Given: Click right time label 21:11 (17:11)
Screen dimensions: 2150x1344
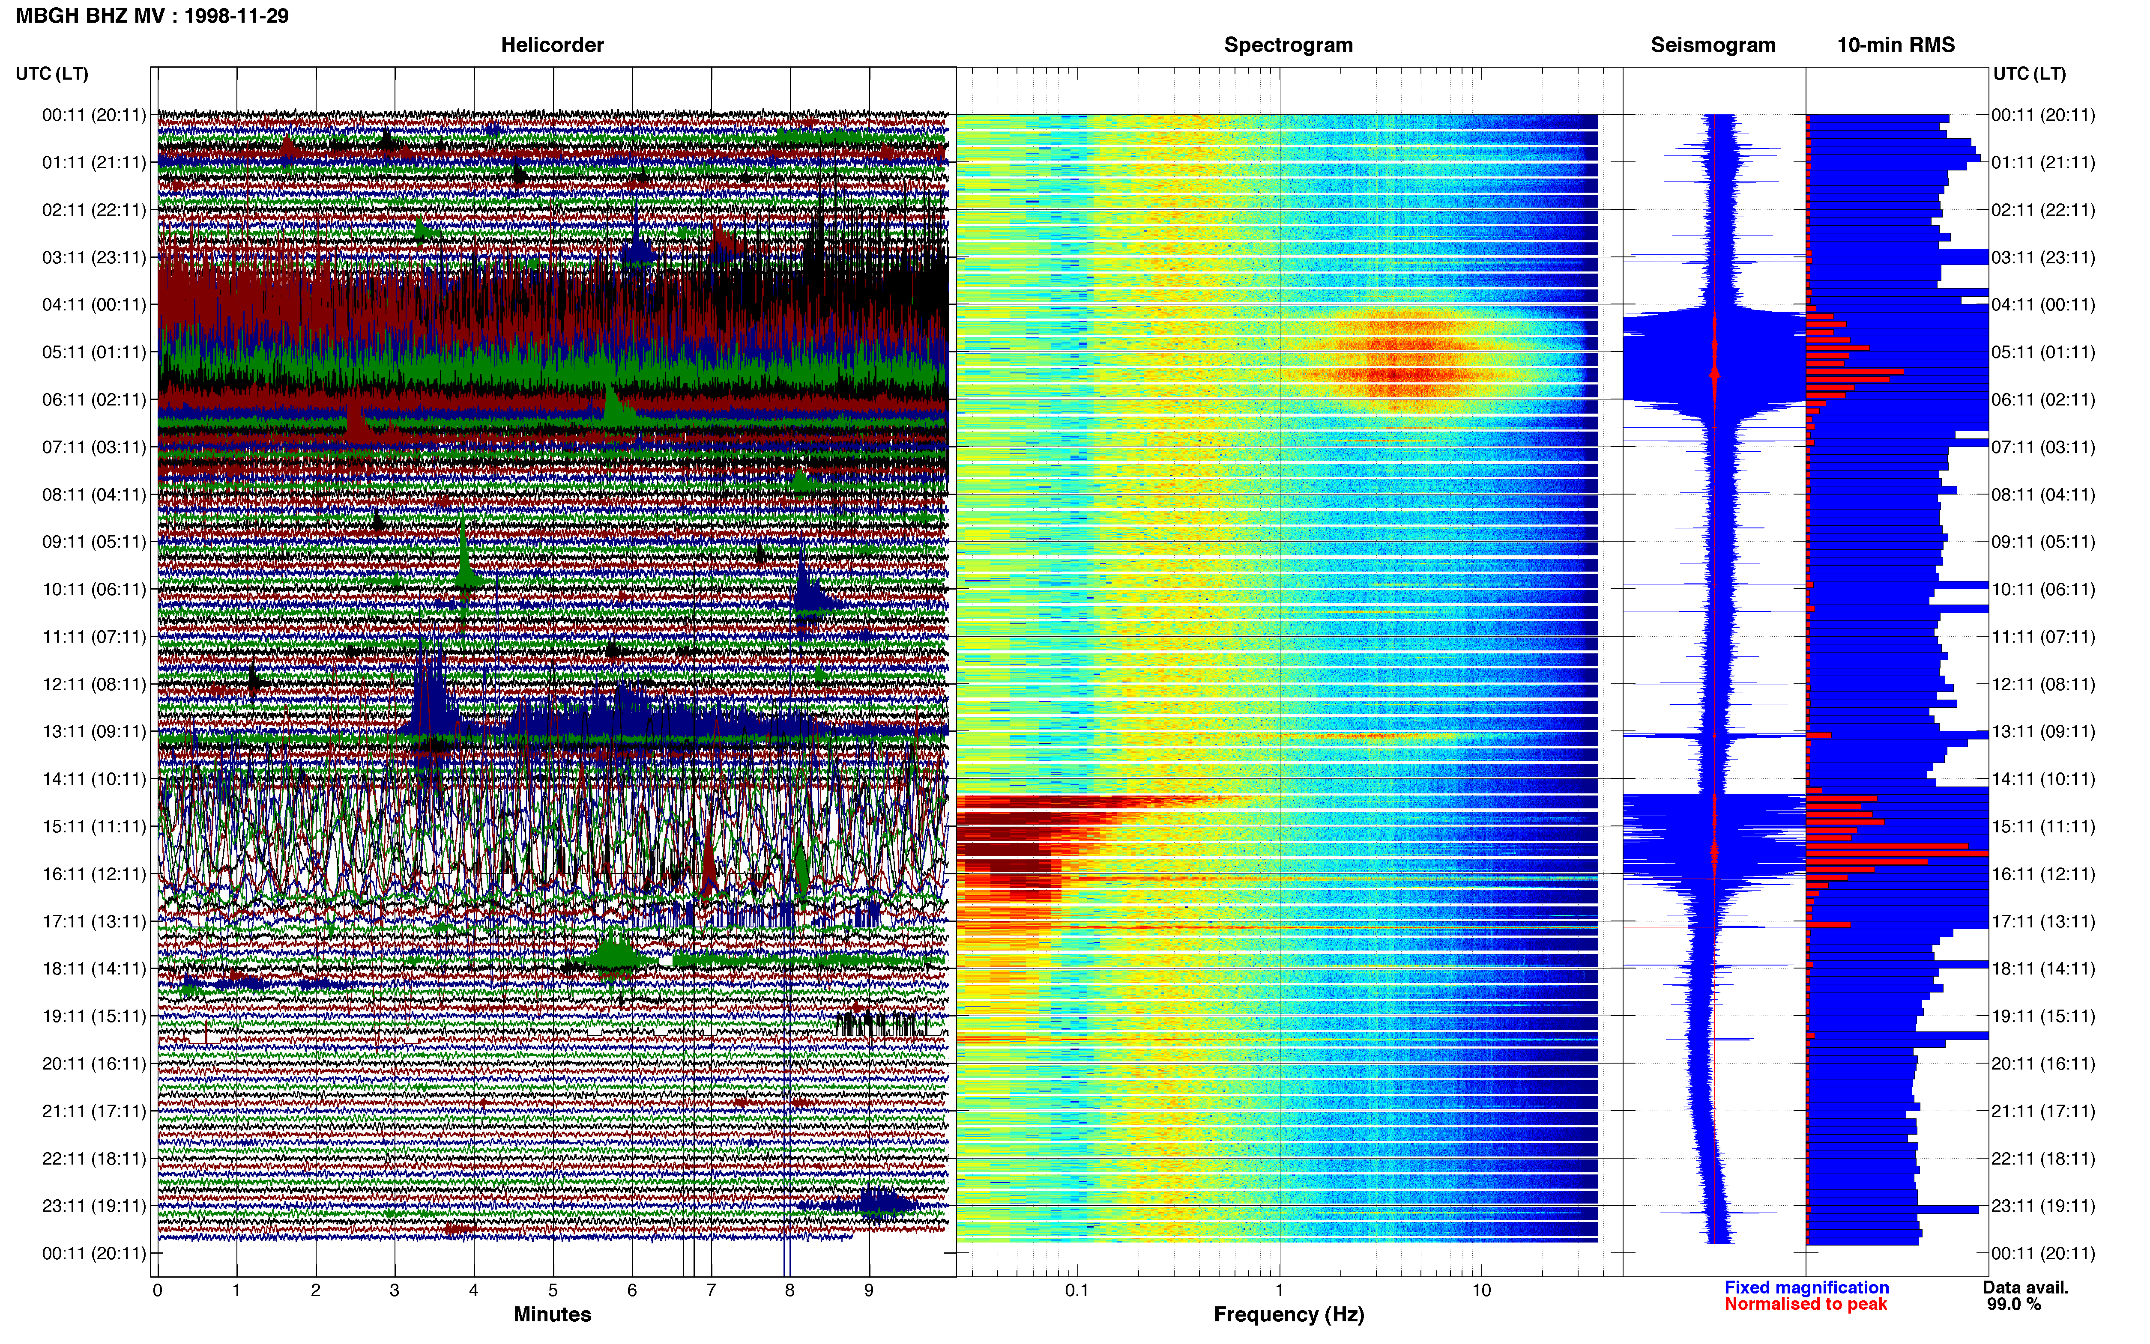Looking at the screenshot, I should (x=2043, y=1110).
